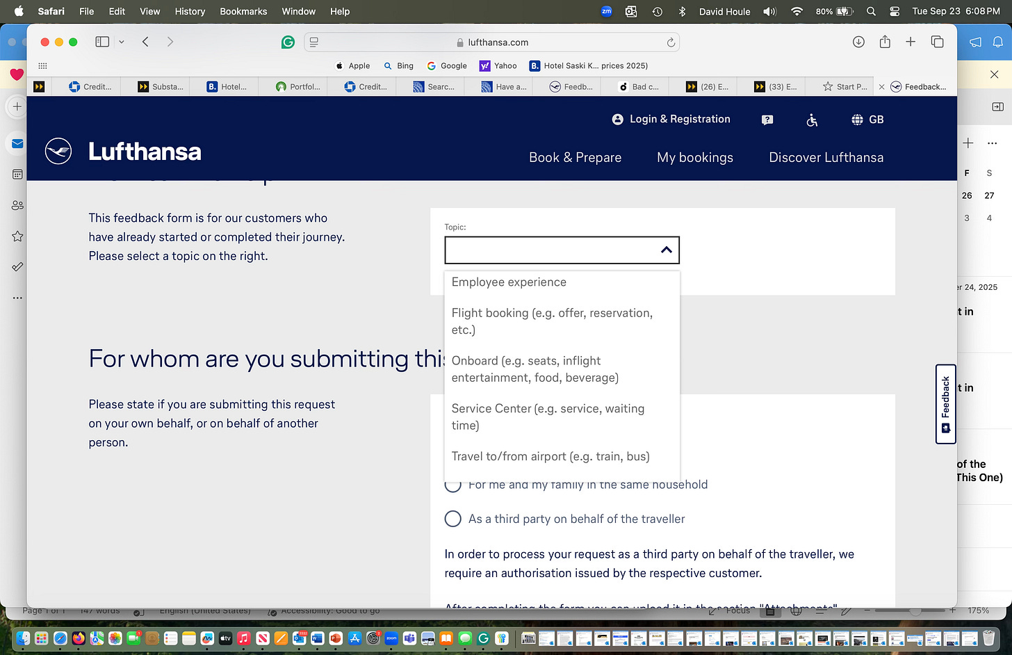Image resolution: width=1012 pixels, height=655 pixels.
Task: Select 'For me and my family' radio button
Action: [453, 485]
